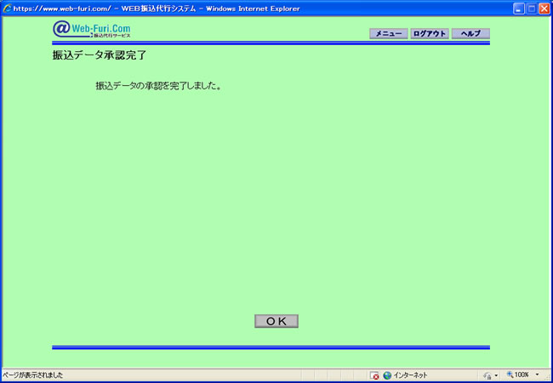The width and height of the screenshot is (553, 383).
Task: Minimize the Internet Explorer window
Action: pyautogui.click(x=518, y=8)
